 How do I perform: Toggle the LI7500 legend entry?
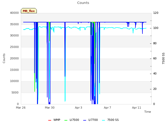pyautogui.click(x=72, y=120)
